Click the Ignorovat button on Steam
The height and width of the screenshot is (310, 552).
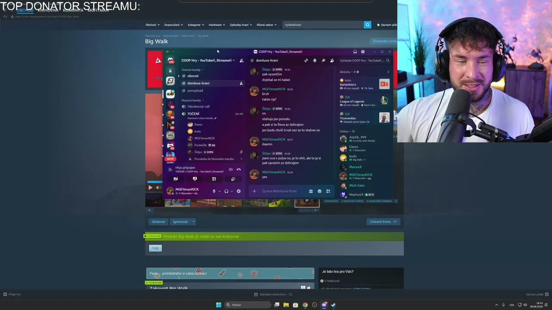coord(180,222)
